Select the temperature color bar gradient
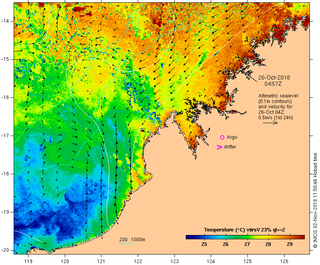Viewport: 320px width, 265px height. click(x=245, y=237)
